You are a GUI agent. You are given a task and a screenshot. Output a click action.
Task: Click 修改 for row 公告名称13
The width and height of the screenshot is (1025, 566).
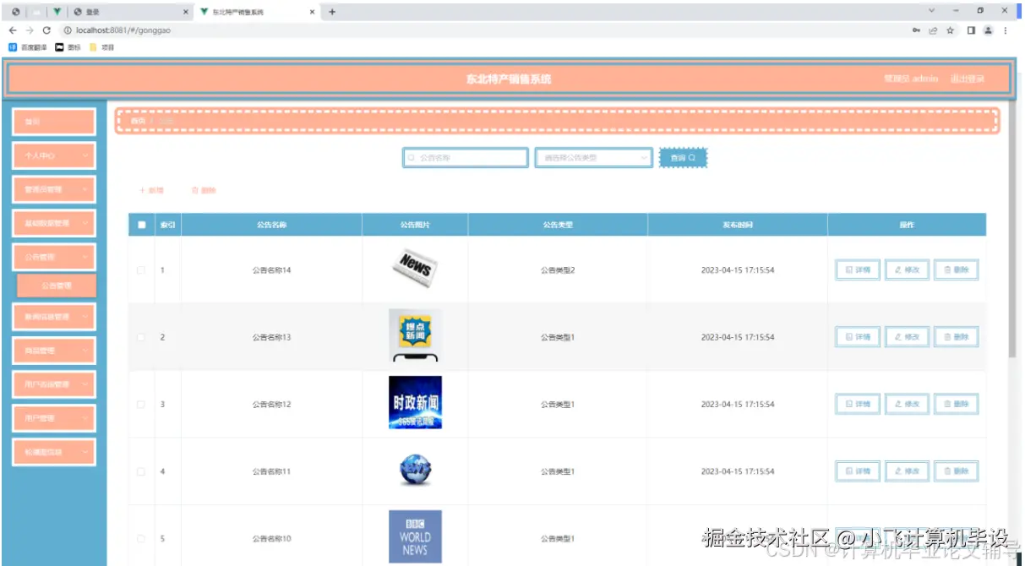(908, 336)
